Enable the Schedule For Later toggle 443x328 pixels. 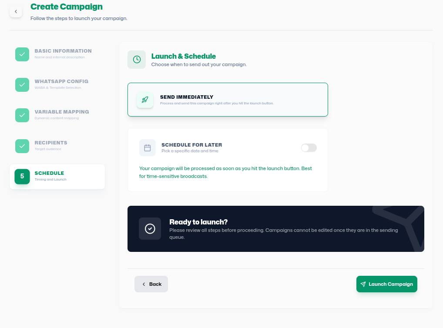point(309,148)
